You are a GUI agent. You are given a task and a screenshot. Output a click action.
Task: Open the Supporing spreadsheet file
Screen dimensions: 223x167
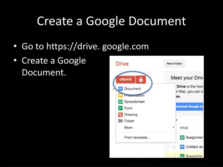point(194,156)
